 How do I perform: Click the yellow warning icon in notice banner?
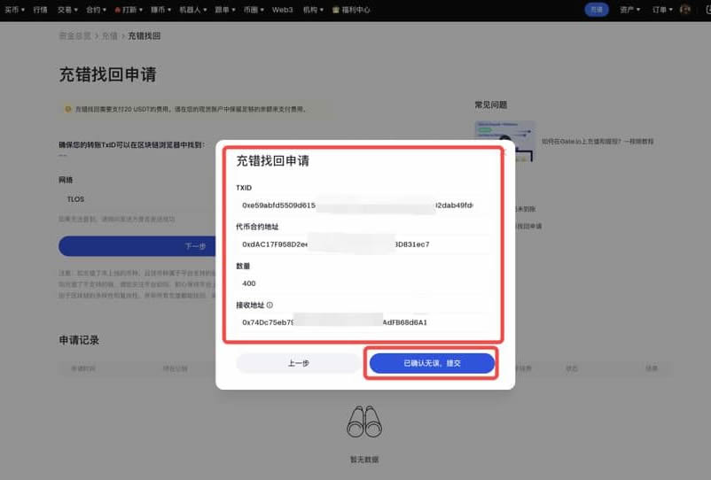tap(67, 109)
